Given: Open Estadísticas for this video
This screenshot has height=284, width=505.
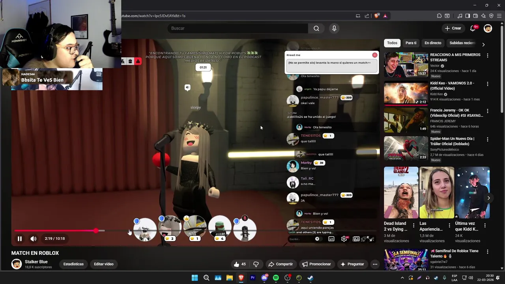Looking at the screenshot, I should tap(73, 264).
